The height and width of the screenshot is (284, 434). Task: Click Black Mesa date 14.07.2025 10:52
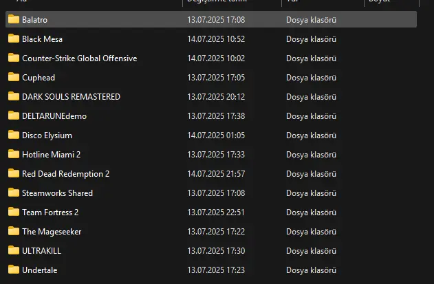coord(216,39)
